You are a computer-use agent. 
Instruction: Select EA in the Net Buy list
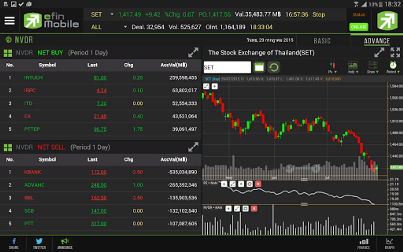[27, 116]
